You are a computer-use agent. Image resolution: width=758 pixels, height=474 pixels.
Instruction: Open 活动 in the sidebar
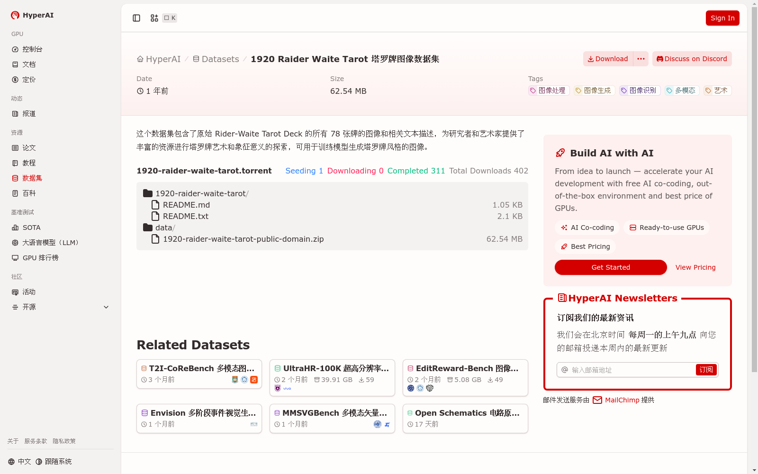click(x=61, y=292)
